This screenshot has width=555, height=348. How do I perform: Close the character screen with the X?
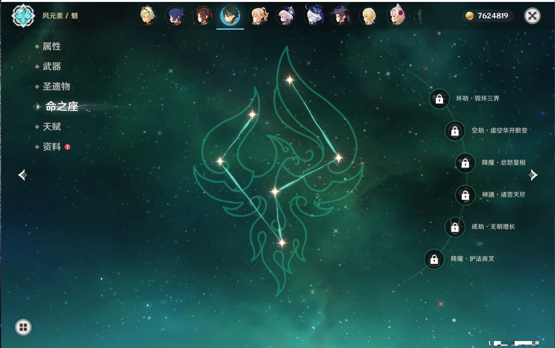tap(533, 16)
